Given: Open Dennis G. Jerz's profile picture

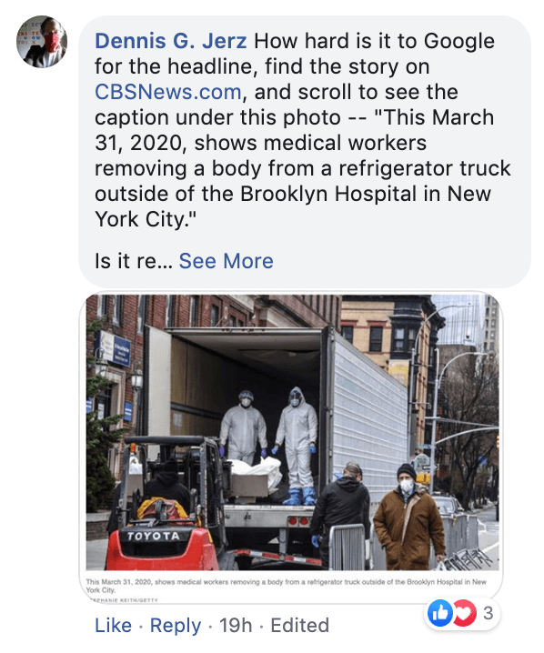Looking at the screenshot, I should 42,42.
